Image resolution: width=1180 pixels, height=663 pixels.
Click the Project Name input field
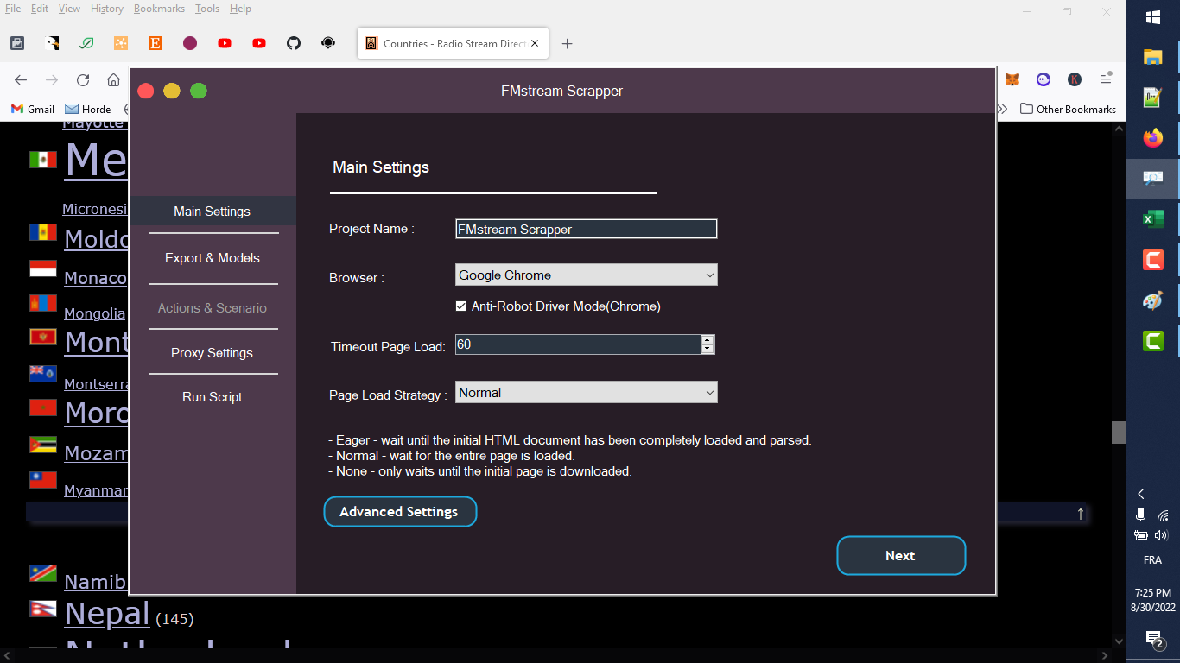tap(586, 229)
